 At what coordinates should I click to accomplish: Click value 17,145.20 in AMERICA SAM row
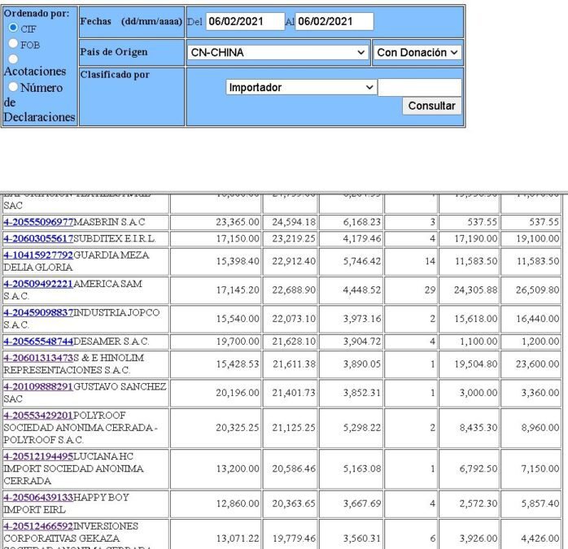click(238, 290)
